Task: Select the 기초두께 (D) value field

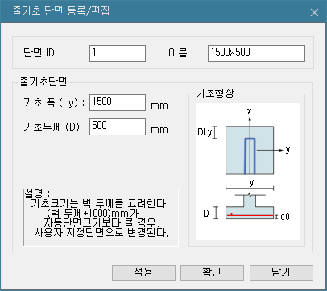Action: click(x=118, y=127)
